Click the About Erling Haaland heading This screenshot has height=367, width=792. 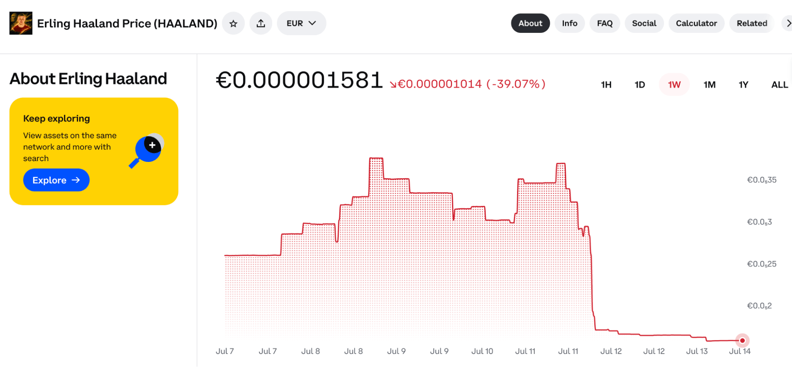(x=88, y=79)
